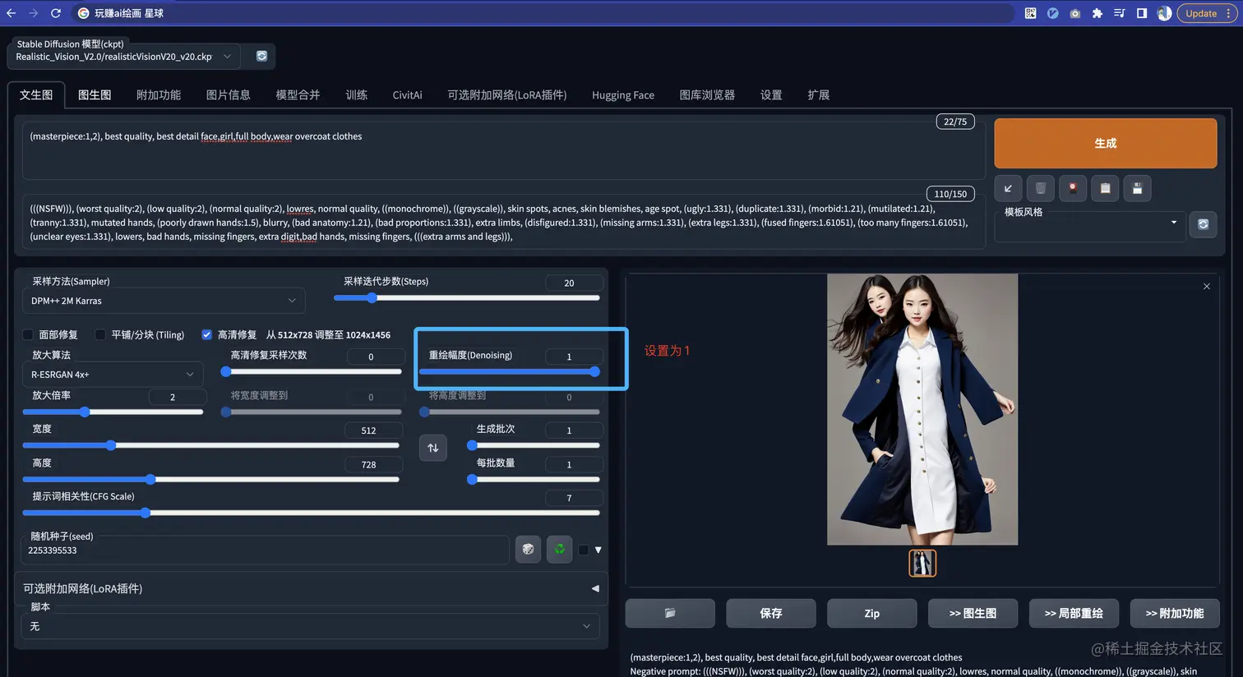Switch to the 图生图 tab
This screenshot has width=1243, height=677.
pyautogui.click(x=95, y=95)
